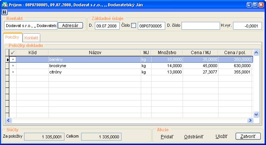Open the Adresár address book
266x145 pixels.
pos(70,26)
